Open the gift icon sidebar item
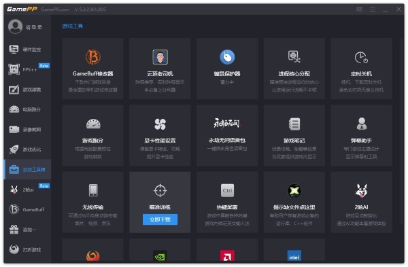 pos(27,230)
